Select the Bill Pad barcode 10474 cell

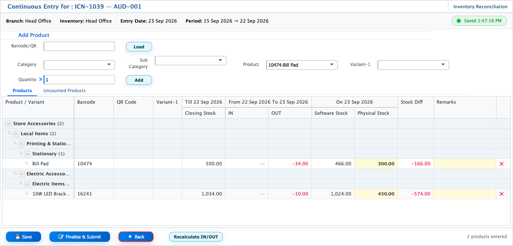click(94, 164)
